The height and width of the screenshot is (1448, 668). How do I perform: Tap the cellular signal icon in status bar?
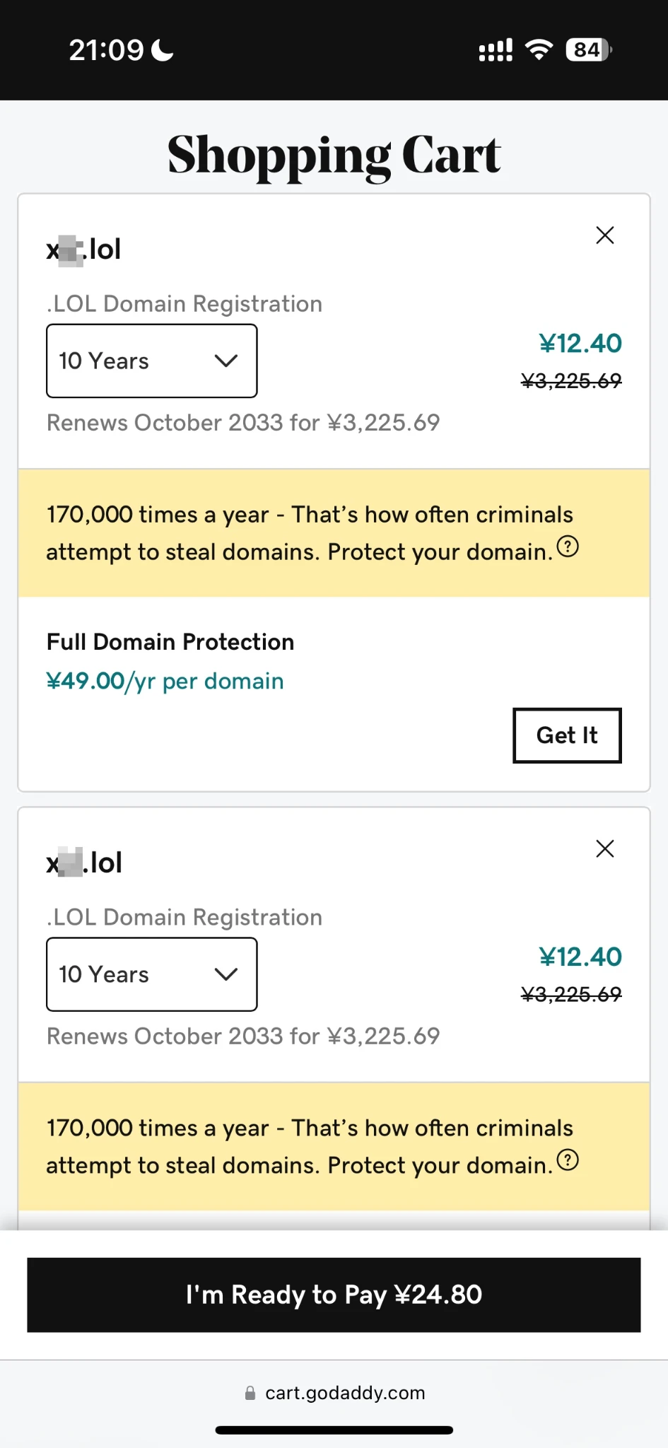point(496,50)
